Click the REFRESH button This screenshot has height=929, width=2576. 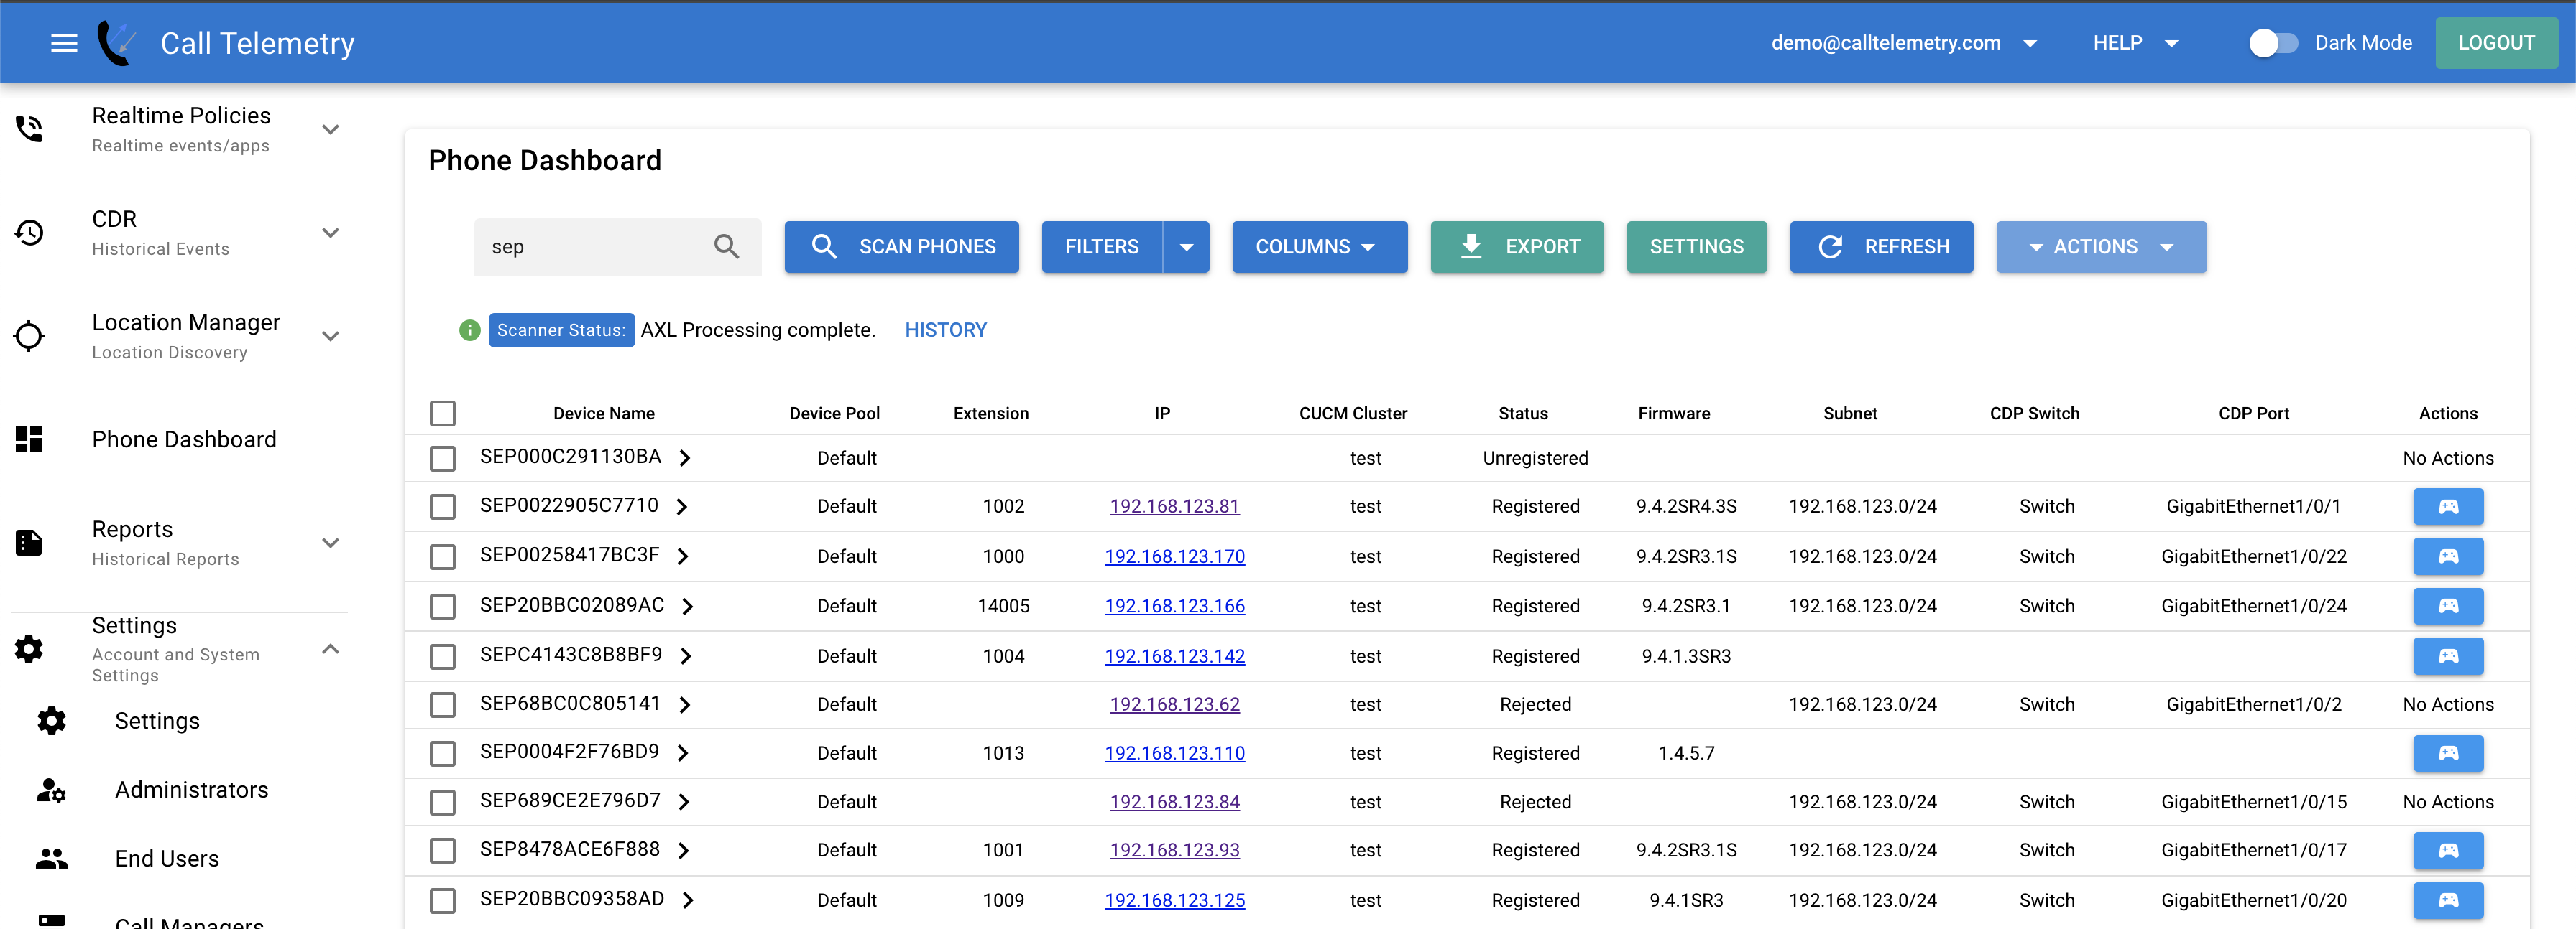[1881, 247]
